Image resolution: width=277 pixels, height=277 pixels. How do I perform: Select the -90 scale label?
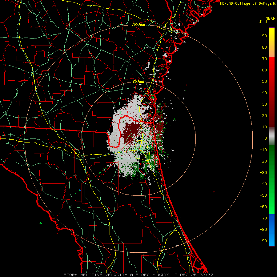[x=263, y=241]
